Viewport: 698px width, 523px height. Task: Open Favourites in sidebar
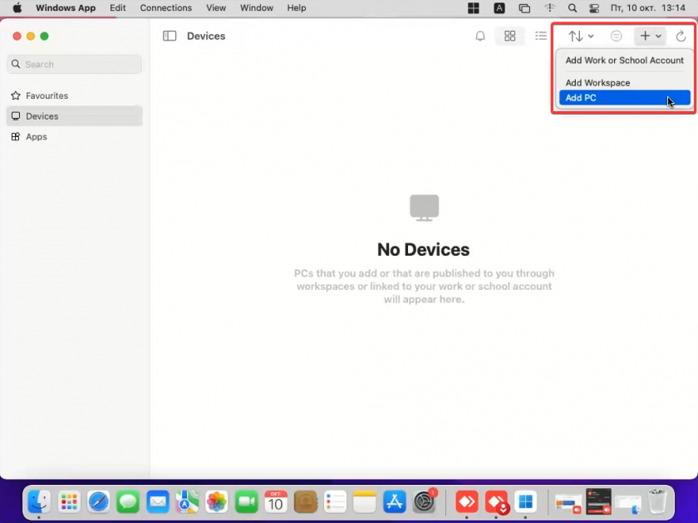tap(47, 95)
